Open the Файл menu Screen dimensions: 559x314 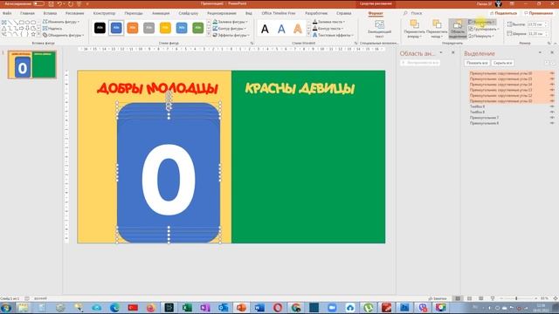[7, 13]
